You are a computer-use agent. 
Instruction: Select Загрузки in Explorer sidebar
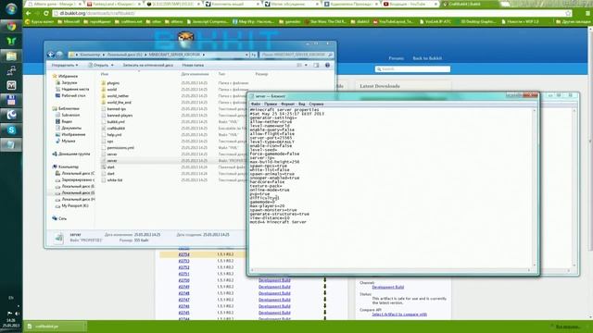point(69,82)
